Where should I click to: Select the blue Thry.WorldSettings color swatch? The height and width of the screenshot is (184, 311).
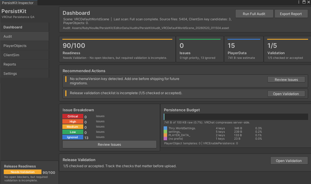[x=165, y=128]
